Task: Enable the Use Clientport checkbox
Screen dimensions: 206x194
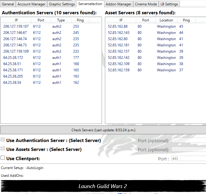Action: [x=3, y=158]
